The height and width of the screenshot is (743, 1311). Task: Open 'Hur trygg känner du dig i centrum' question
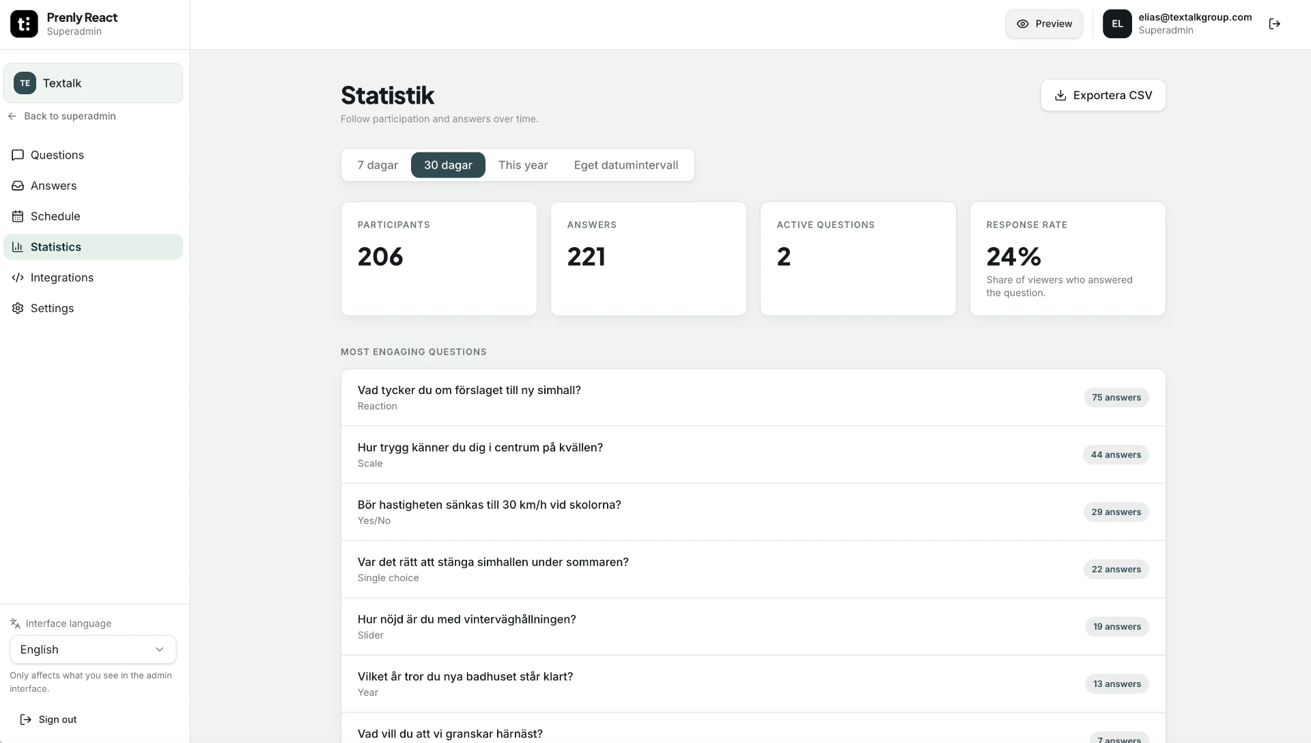tap(753, 455)
